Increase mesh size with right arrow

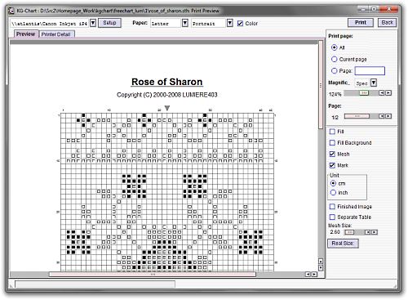click(x=375, y=232)
